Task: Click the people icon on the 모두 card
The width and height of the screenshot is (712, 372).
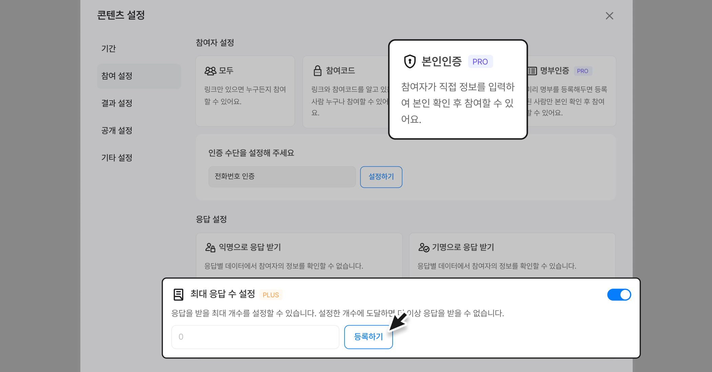Action: [210, 71]
